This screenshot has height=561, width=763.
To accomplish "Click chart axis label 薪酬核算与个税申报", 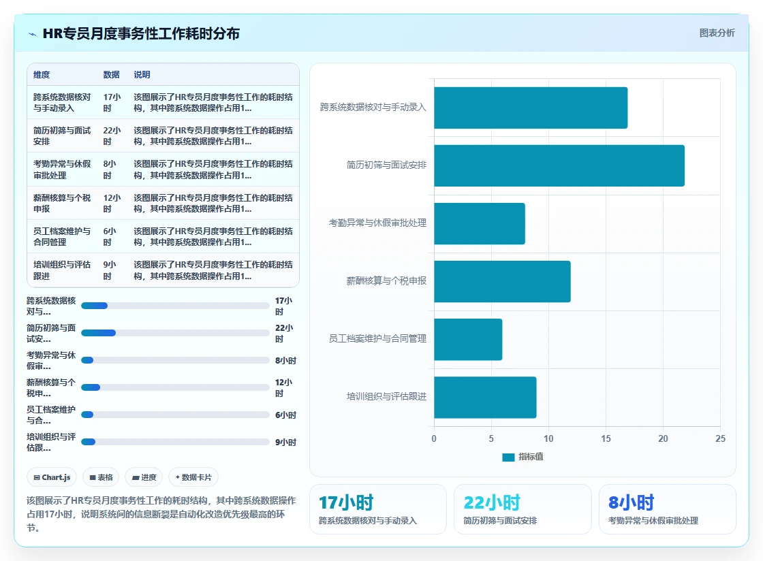I will click(386, 280).
